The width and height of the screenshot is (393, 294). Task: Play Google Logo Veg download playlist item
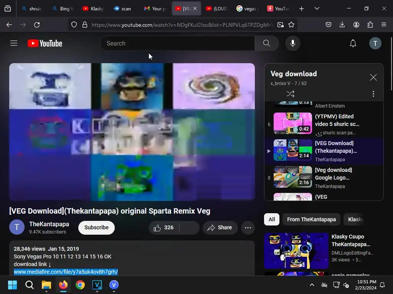coord(324,178)
